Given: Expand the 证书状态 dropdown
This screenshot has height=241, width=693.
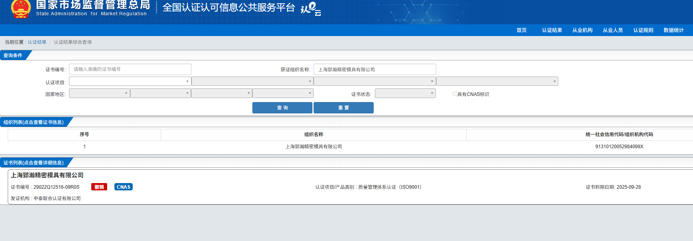Looking at the screenshot, I should pyautogui.click(x=405, y=94).
